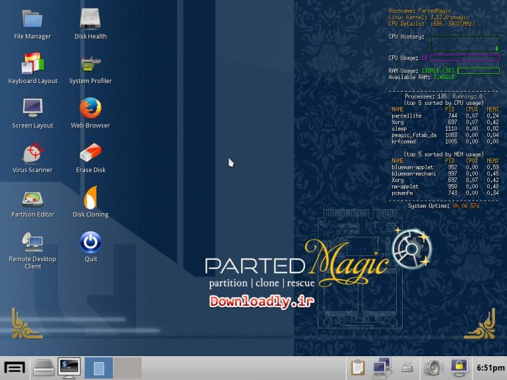507x380 pixels.
Task: Open the Partition Editor icon
Action: (32, 198)
